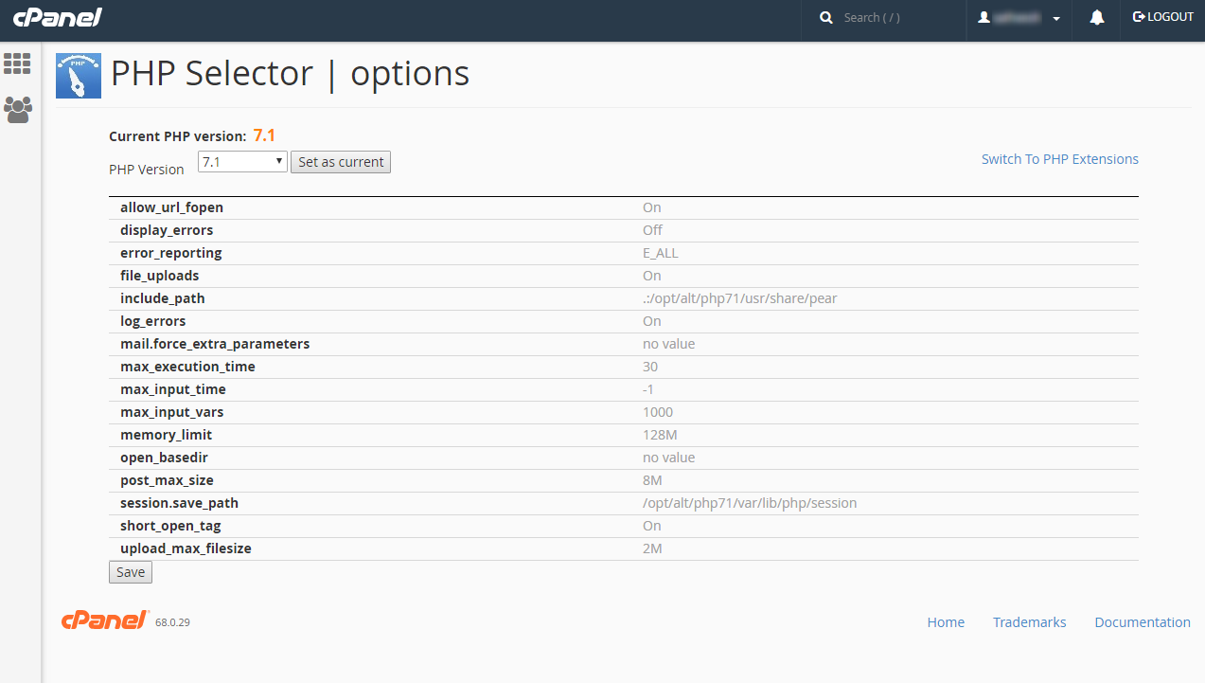This screenshot has height=683, width=1205.
Task: Open User Manager people icon in sidebar
Action: coord(18,109)
